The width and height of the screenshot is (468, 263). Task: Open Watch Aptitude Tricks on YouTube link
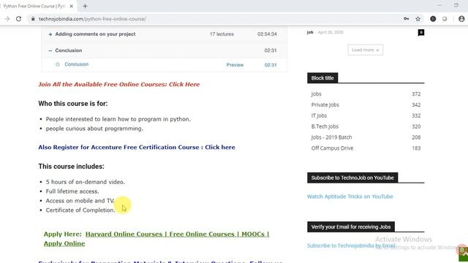coord(350,197)
